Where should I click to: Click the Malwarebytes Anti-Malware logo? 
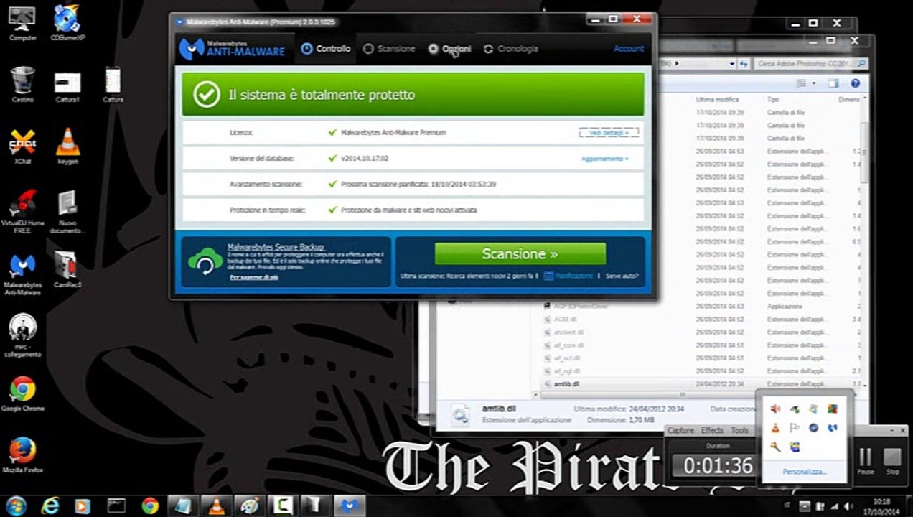tap(233, 49)
